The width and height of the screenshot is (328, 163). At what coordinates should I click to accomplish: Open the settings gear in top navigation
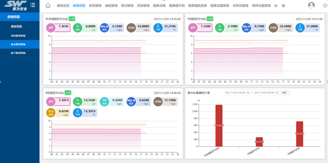(283, 6)
